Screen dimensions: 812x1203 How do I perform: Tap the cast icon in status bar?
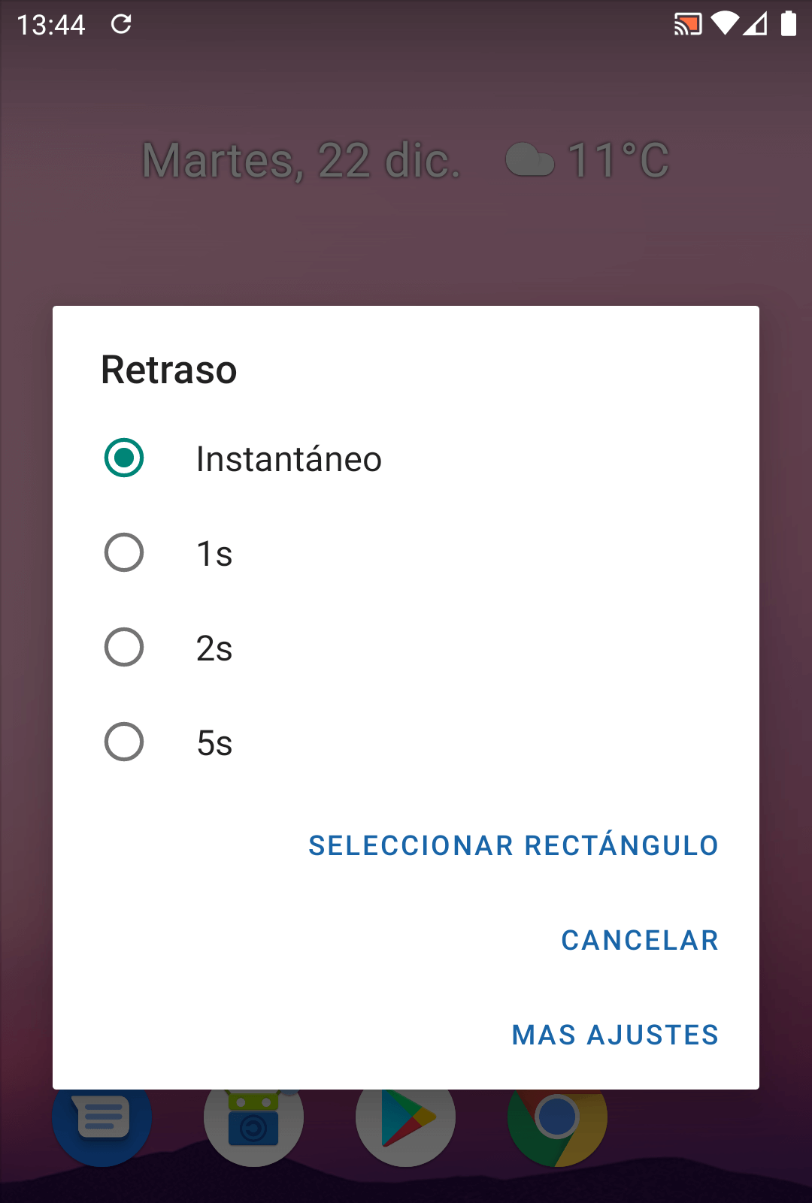[x=688, y=25]
